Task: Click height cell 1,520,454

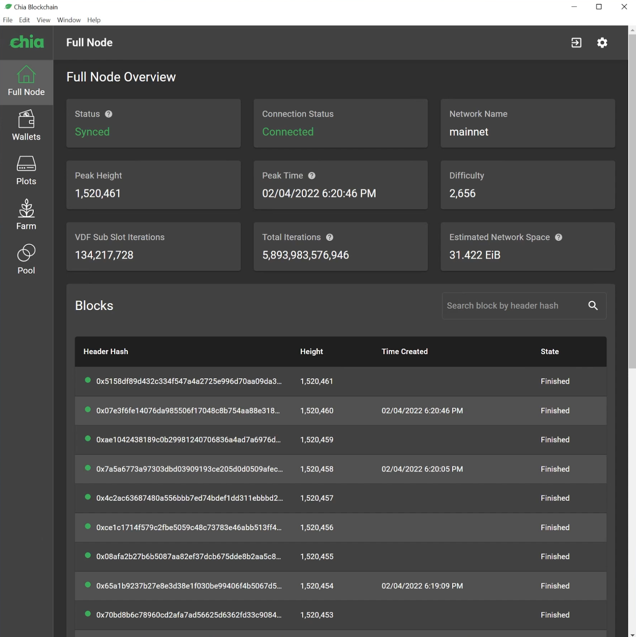Action: (317, 586)
